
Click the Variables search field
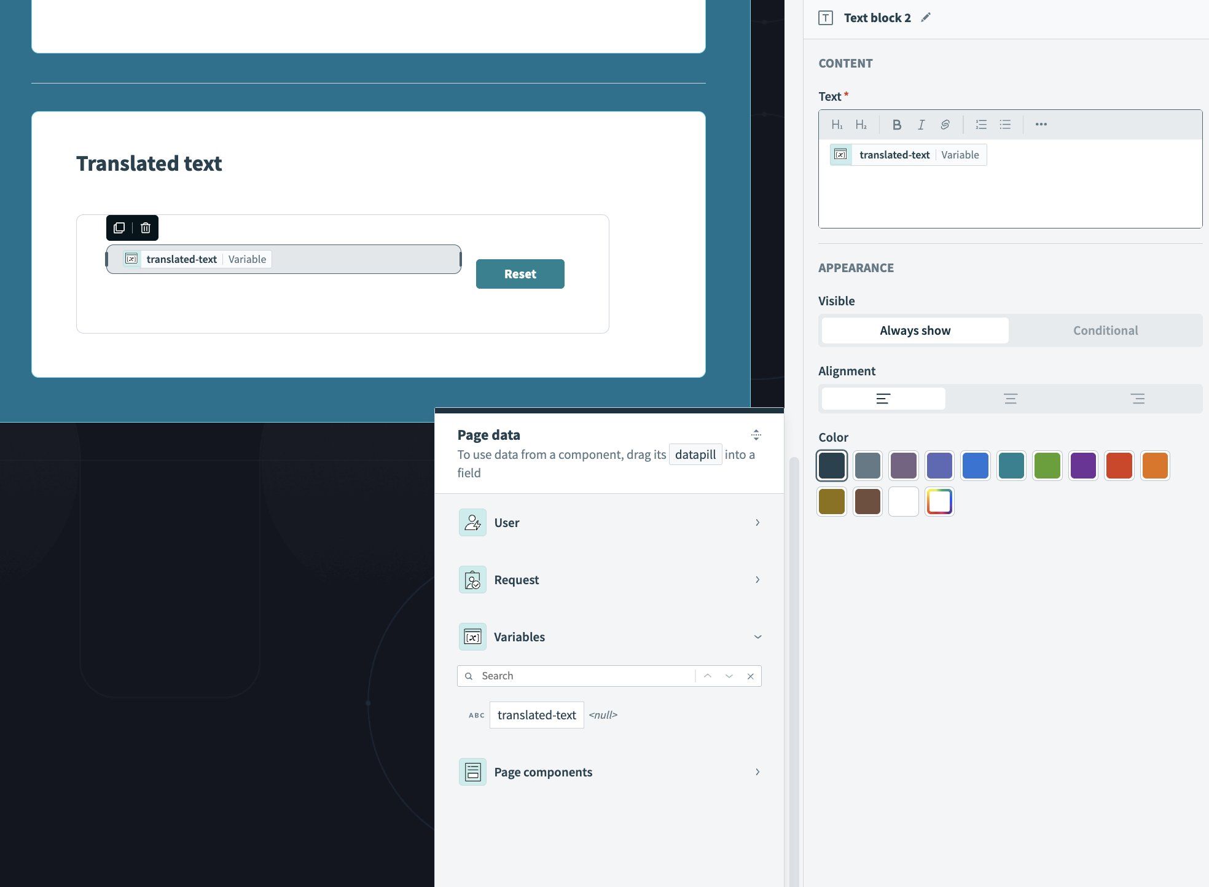click(584, 676)
